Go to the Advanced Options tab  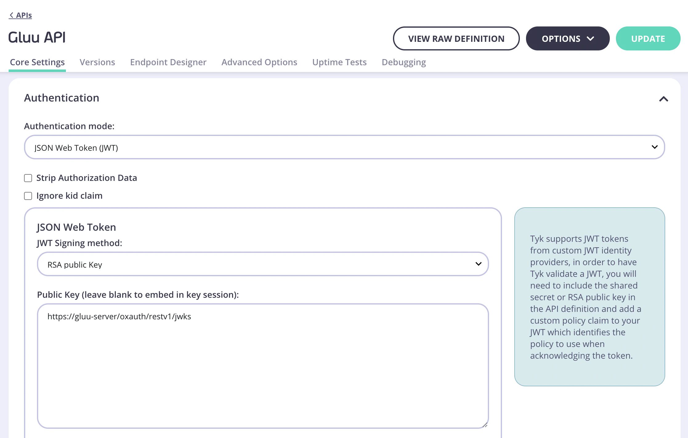tap(259, 62)
